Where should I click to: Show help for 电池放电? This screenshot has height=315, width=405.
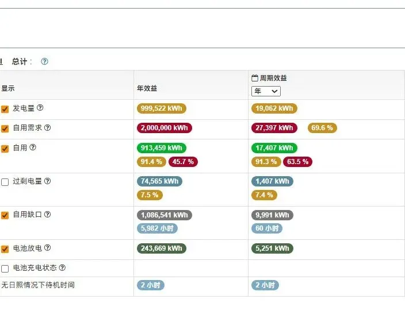pos(48,248)
